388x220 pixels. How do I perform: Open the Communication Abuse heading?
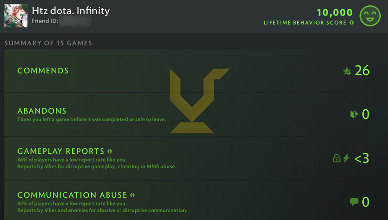[72, 195]
